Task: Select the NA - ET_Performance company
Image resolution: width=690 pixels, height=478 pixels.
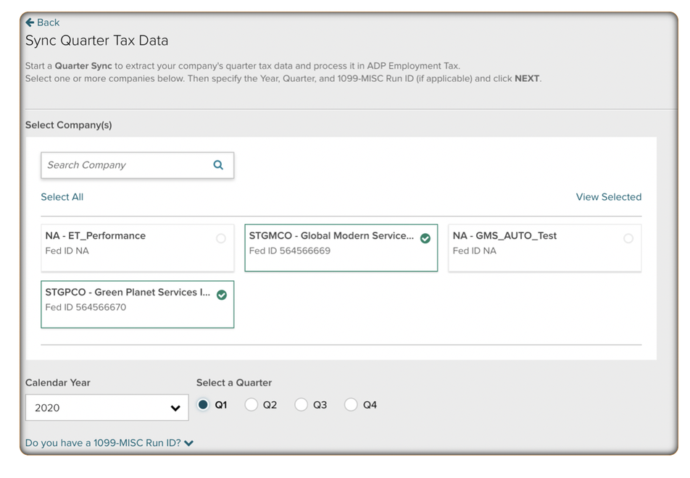Action: (x=137, y=248)
